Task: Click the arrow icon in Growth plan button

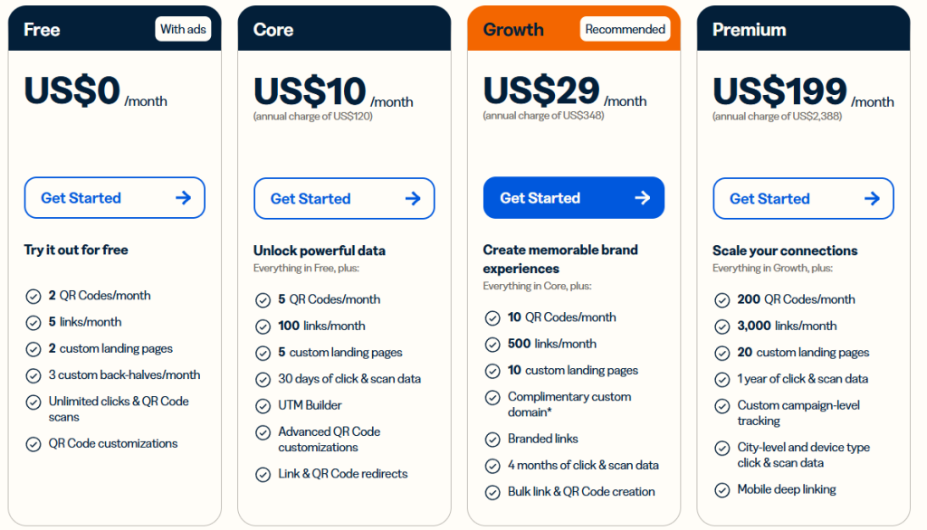Action: pyautogui.click(x=643, y=198)
